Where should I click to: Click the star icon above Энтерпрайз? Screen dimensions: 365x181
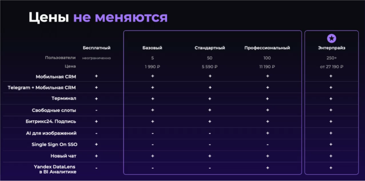pyautogui.click(x=331, y=38)
